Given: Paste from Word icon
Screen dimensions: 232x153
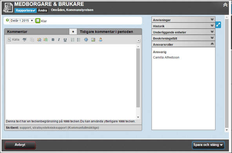Looking at the screenshot, I should click(x=39, y=40).
